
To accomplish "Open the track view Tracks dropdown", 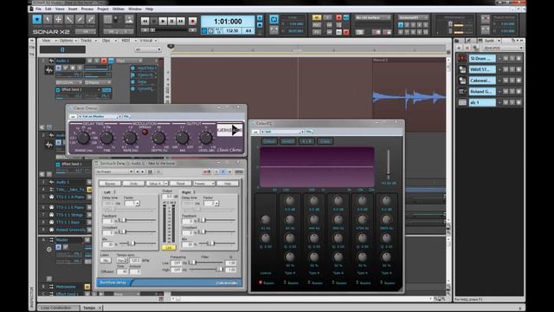I will click(87, 41).
